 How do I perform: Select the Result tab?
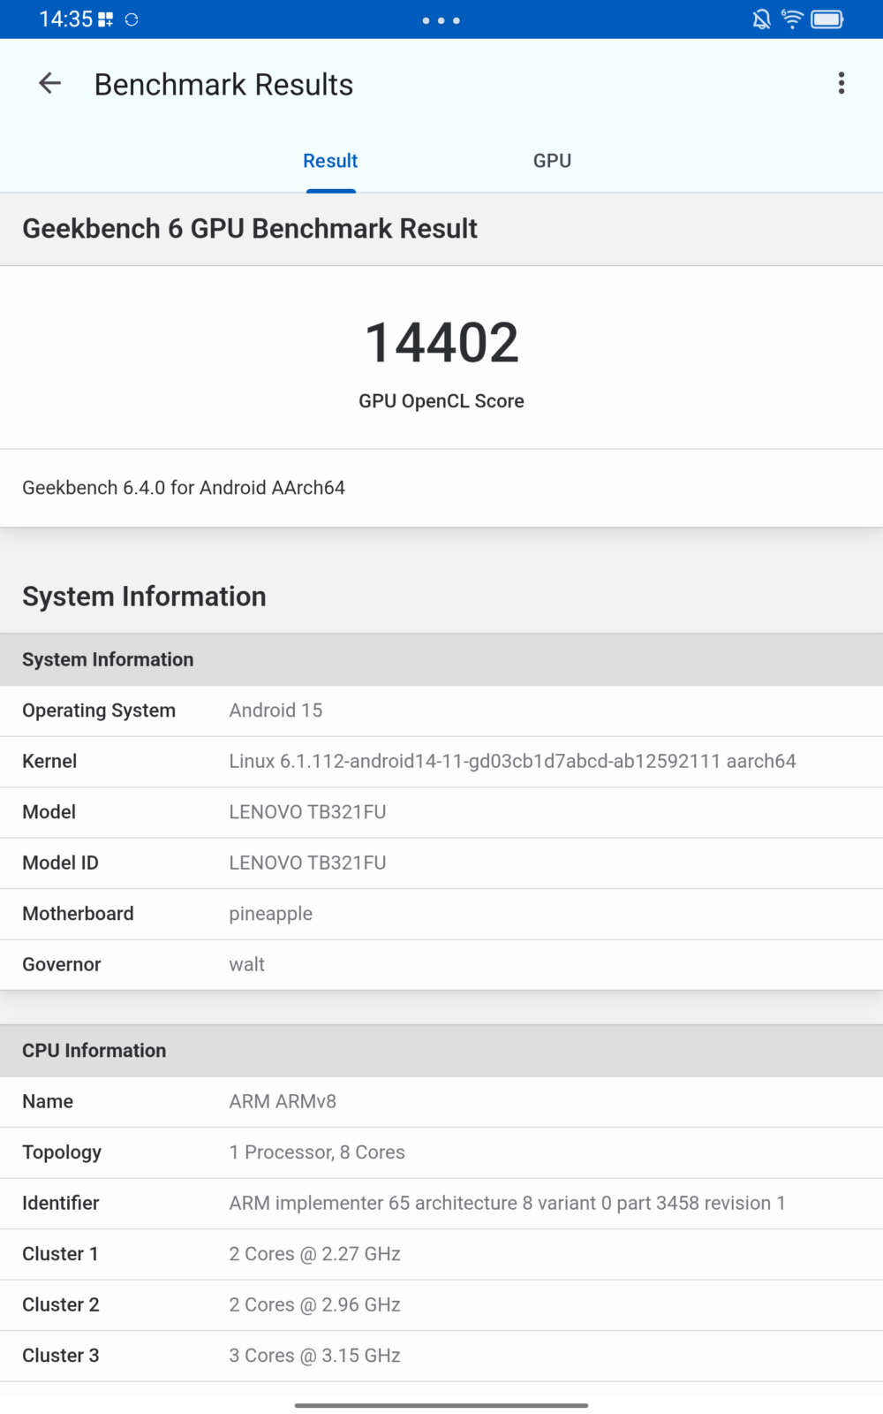click(x=330, y=161)
